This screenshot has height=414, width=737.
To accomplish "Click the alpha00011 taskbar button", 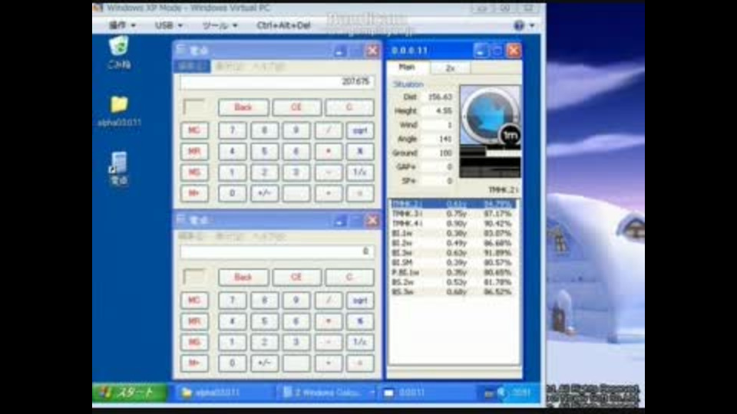I will coord(223,393).
